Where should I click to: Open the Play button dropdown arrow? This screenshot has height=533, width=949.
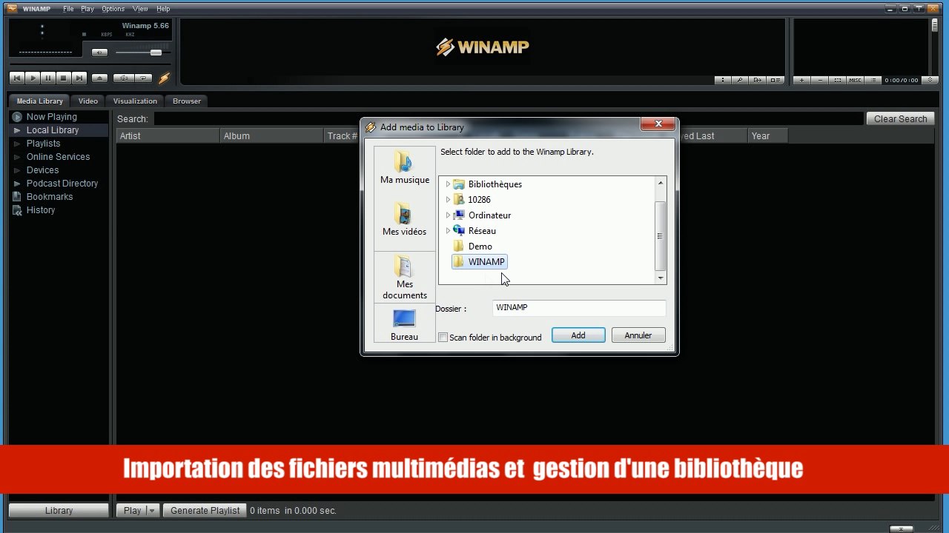152,511
